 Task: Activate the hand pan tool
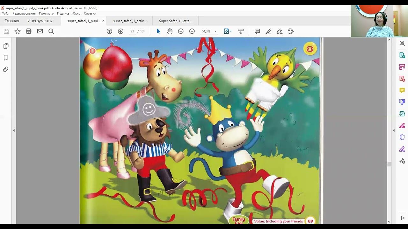click(x=170, y=31)
